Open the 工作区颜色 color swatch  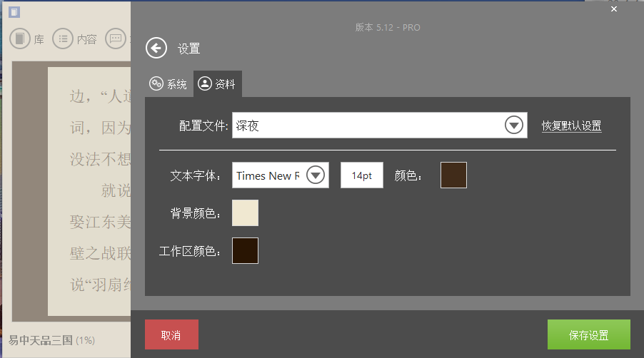click(245, 250)
